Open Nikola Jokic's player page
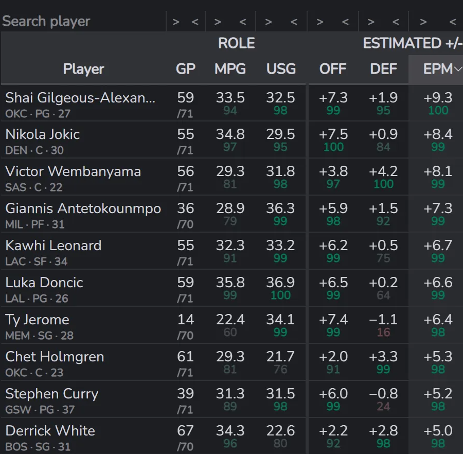Viewport: 463px width, 454px height. tap(43, 134)
